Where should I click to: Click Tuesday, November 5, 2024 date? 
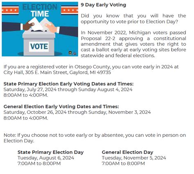coord(134,158)
